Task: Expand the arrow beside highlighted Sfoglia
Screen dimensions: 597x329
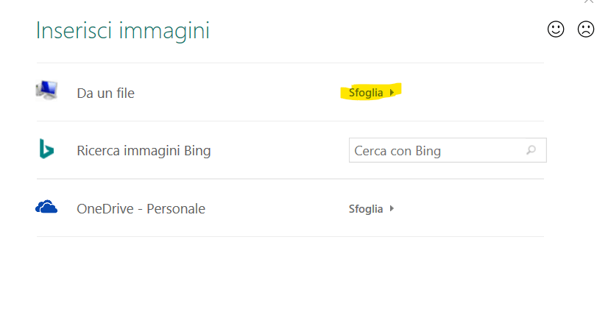Action: coord(392,93)
